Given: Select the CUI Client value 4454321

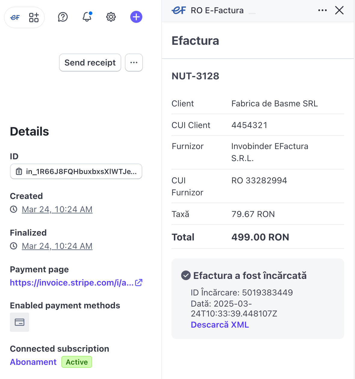Looking at the screenshot, I should click(x=249, y=125).
